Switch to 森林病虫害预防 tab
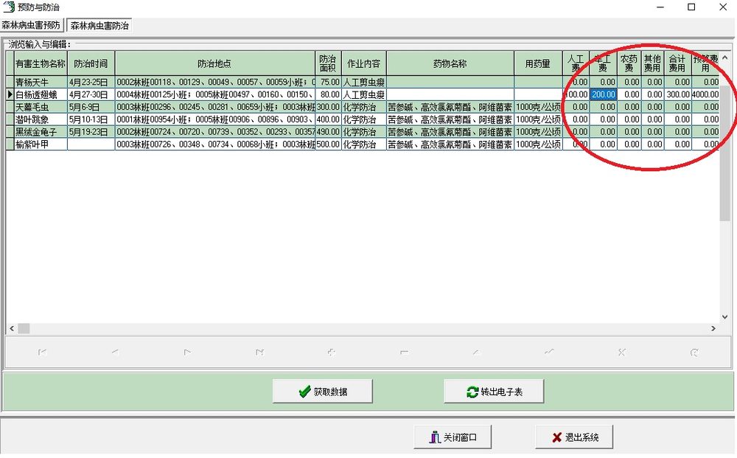The image size is (737, 458). click(x=31, y=25)
